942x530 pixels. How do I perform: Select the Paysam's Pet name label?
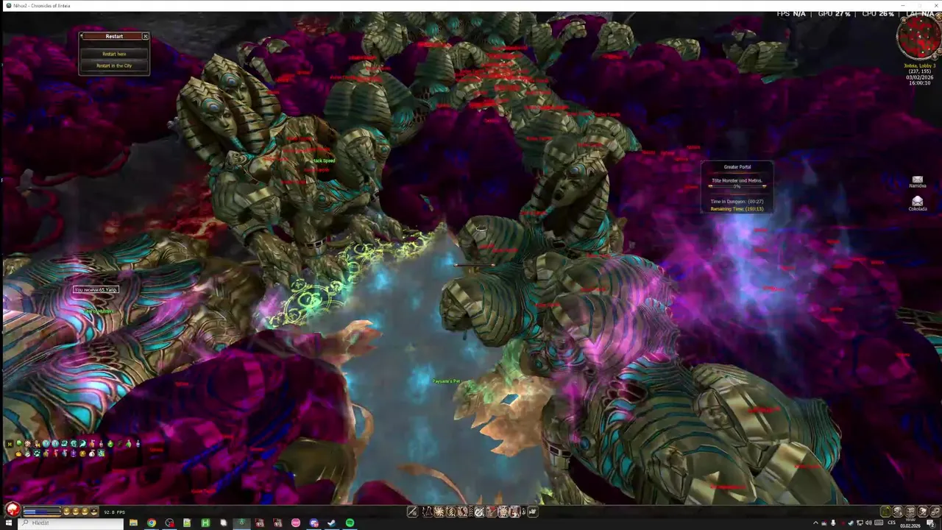[x=446, y=381]
